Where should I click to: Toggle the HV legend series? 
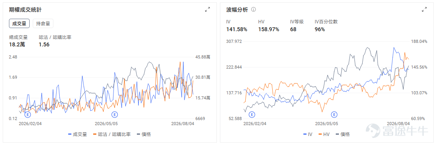324,134
